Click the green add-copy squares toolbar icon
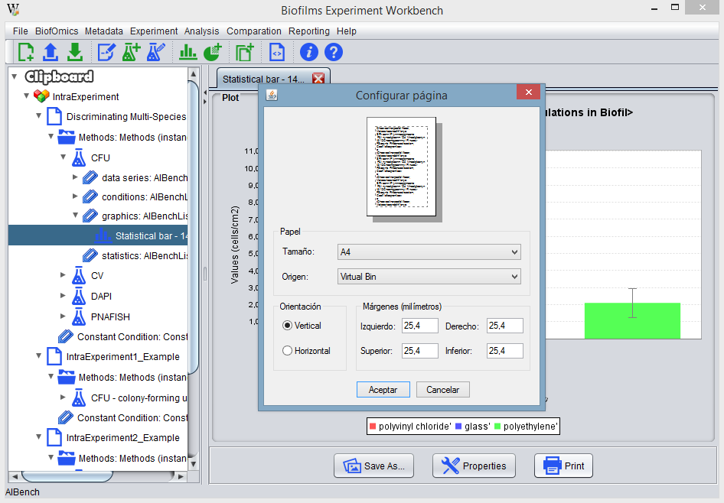 tap(245, 52)
